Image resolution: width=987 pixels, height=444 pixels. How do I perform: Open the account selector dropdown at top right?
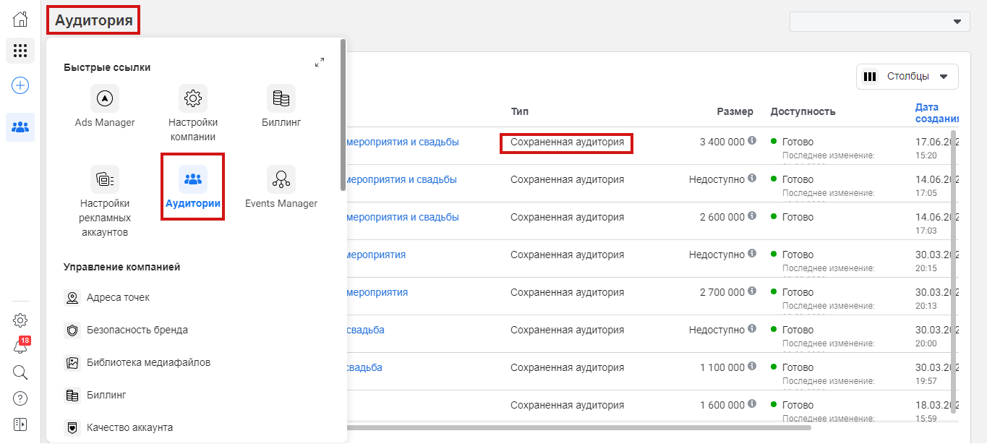(x=879, y=22)
